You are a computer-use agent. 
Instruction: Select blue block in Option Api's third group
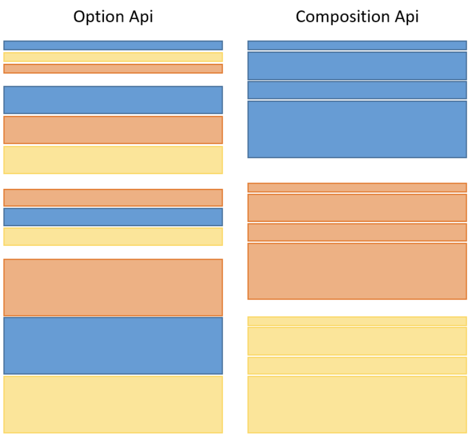(113, 217)
